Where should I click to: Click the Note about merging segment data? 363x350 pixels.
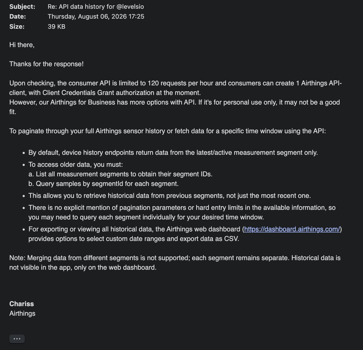175,263
